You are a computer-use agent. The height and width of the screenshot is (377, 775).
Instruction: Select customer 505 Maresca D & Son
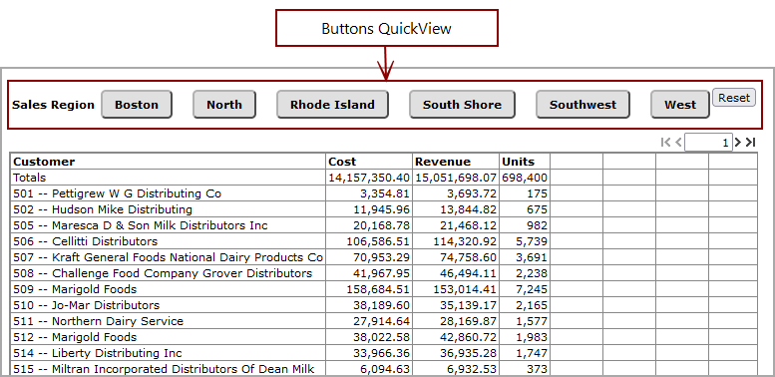[168, 225]
